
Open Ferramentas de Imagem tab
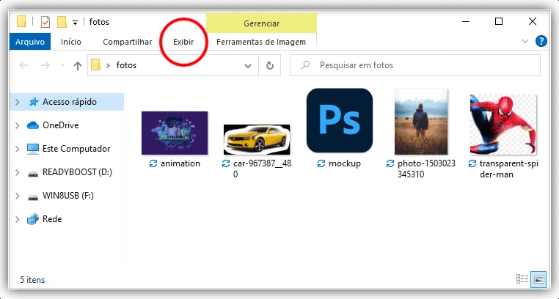[261, 42]
